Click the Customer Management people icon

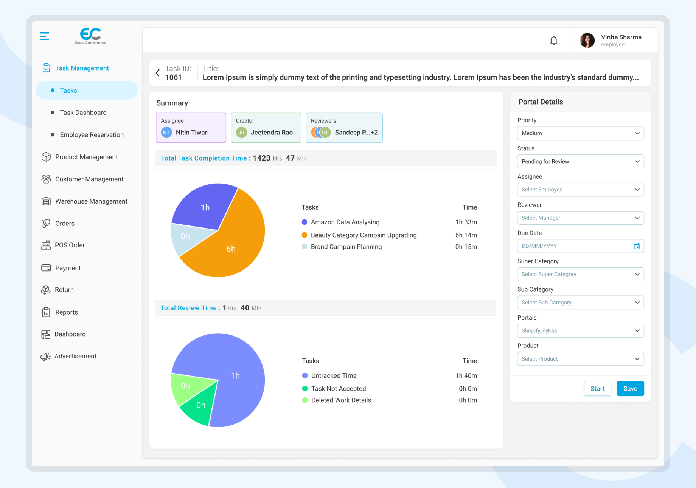point(46,179)
